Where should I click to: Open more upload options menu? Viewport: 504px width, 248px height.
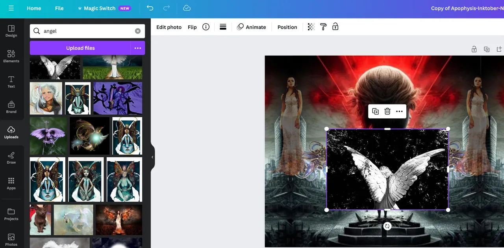(x=138, y=48)
